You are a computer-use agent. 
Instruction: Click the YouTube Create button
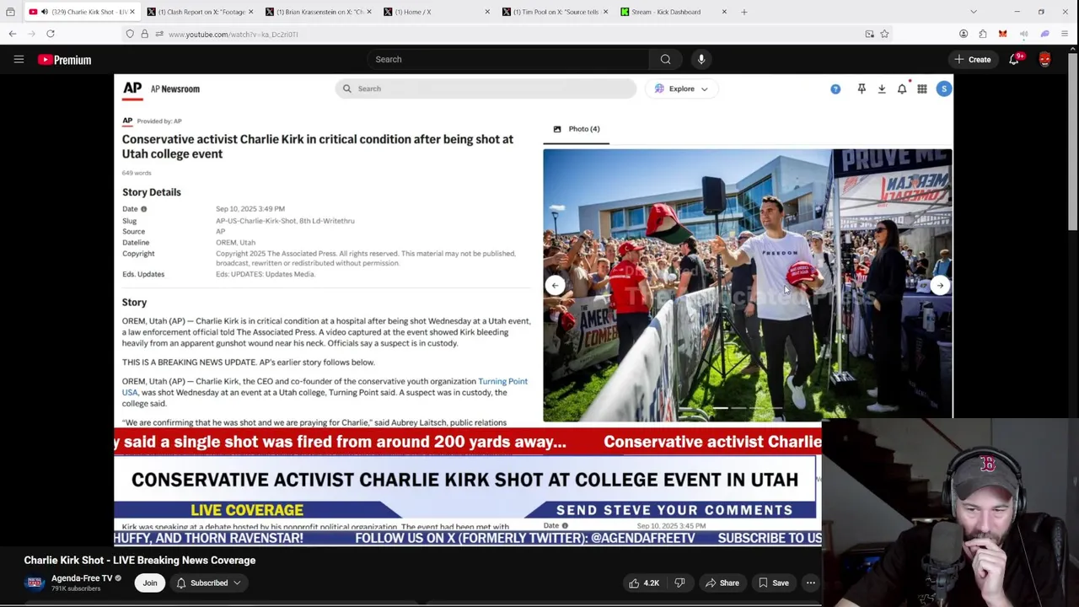(972, 59)
